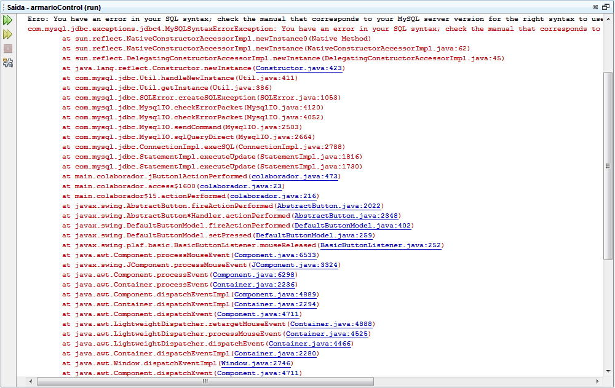The height and width of the screenshot is (388, 615).
Task: Click the 'Util.handleNewInstance' stack line
Action: (x=180, y=78)
